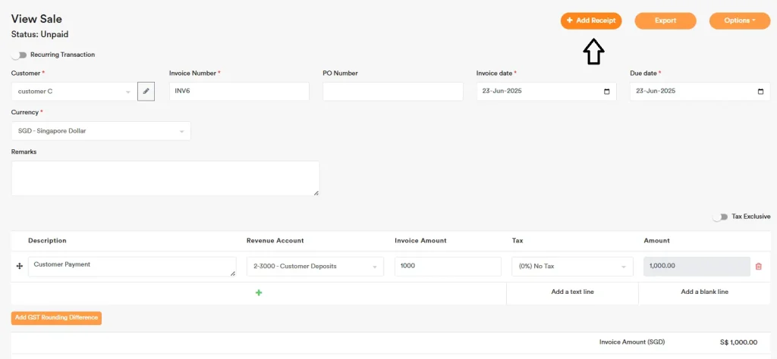Click the Due date field 23-Jun-2025

point(700,92)
